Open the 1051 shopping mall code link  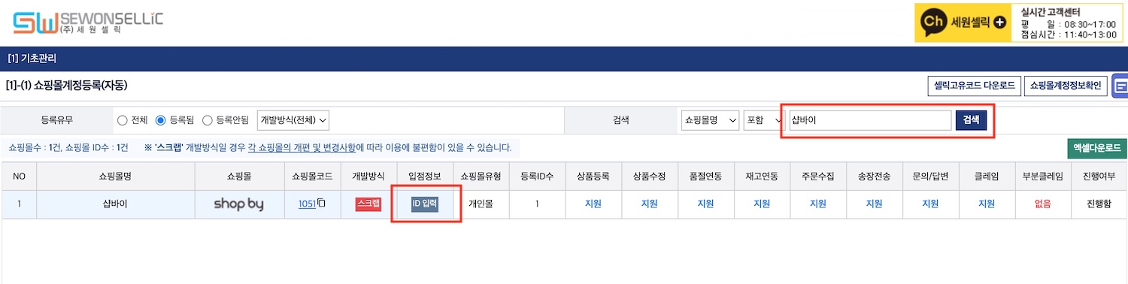tap(307, 204)
